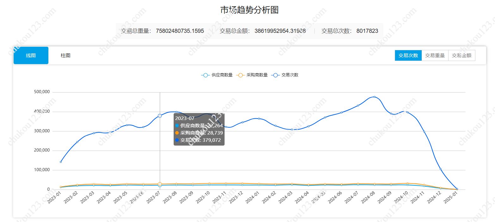Click the tooltip line 交易次数: 379,072
This screenshot has height=222, width=495.
(x=198, y=140)
